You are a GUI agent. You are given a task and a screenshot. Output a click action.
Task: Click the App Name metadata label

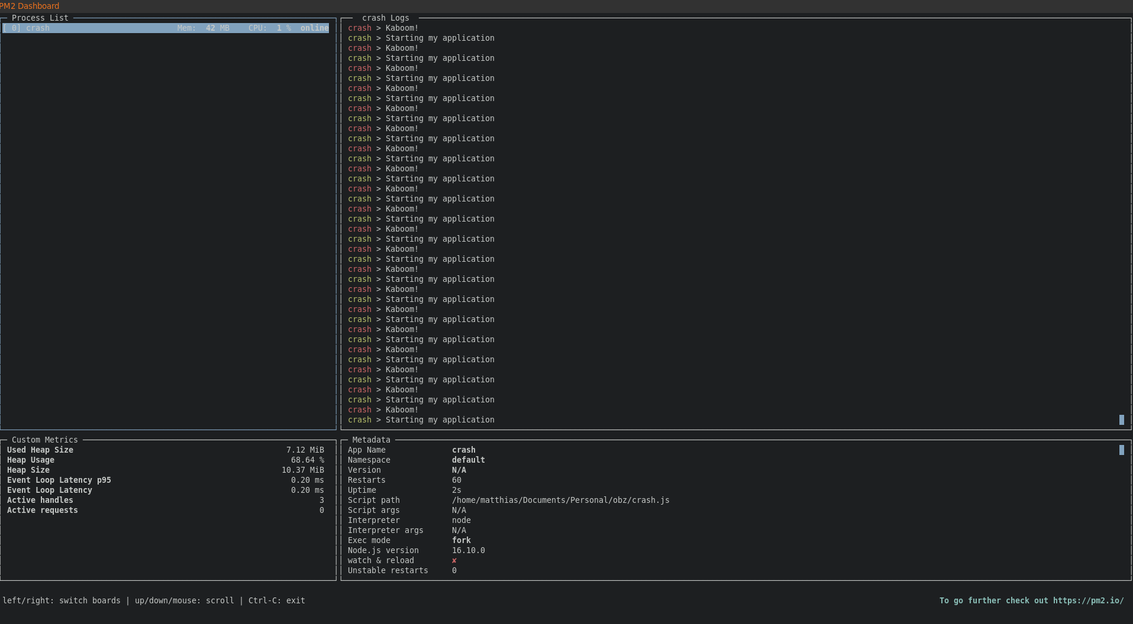click(x=366, y=450)
